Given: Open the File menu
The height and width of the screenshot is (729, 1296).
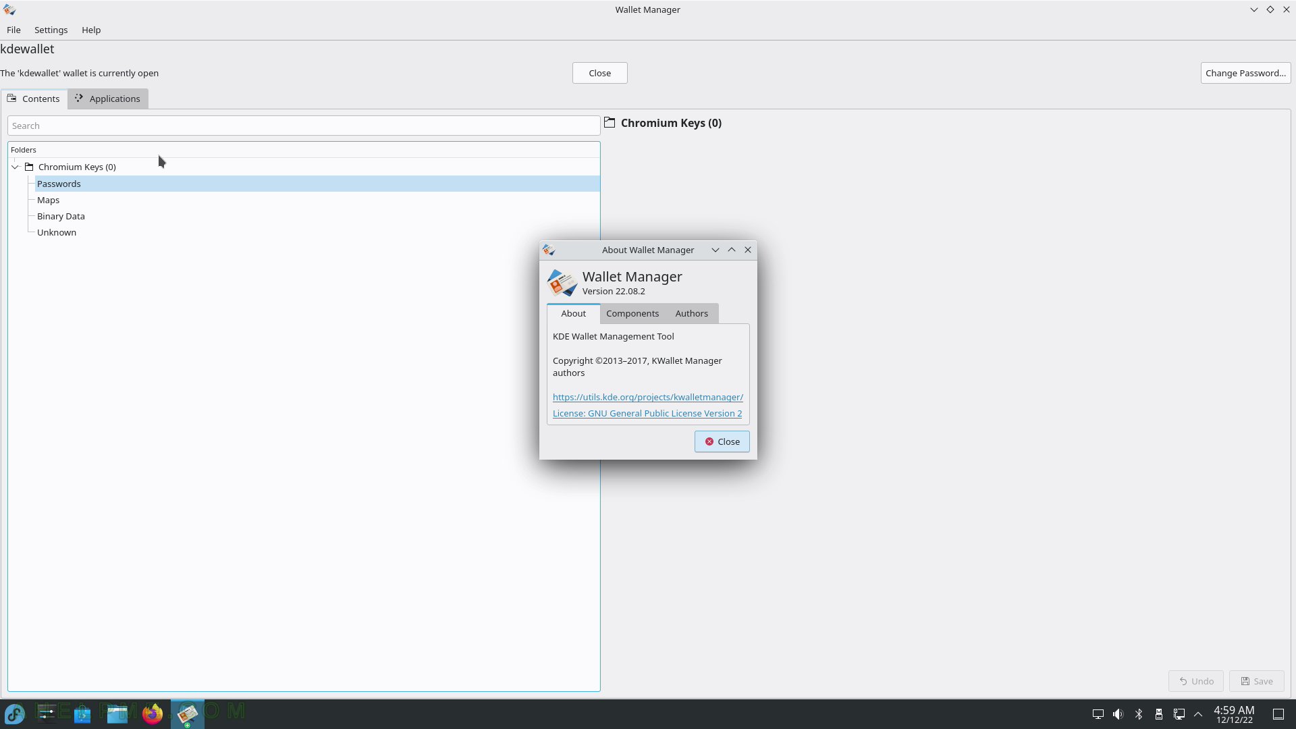Looking at the screenshot, I should (x=13, y=30).
